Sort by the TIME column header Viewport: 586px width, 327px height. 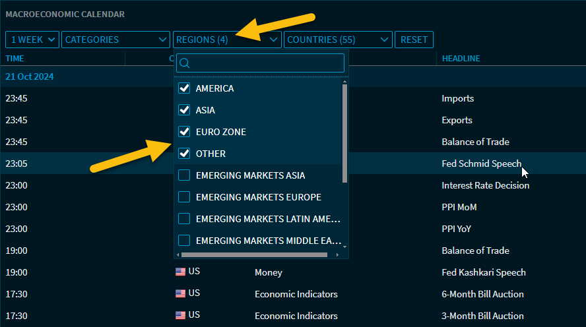[x=15, y=59]
